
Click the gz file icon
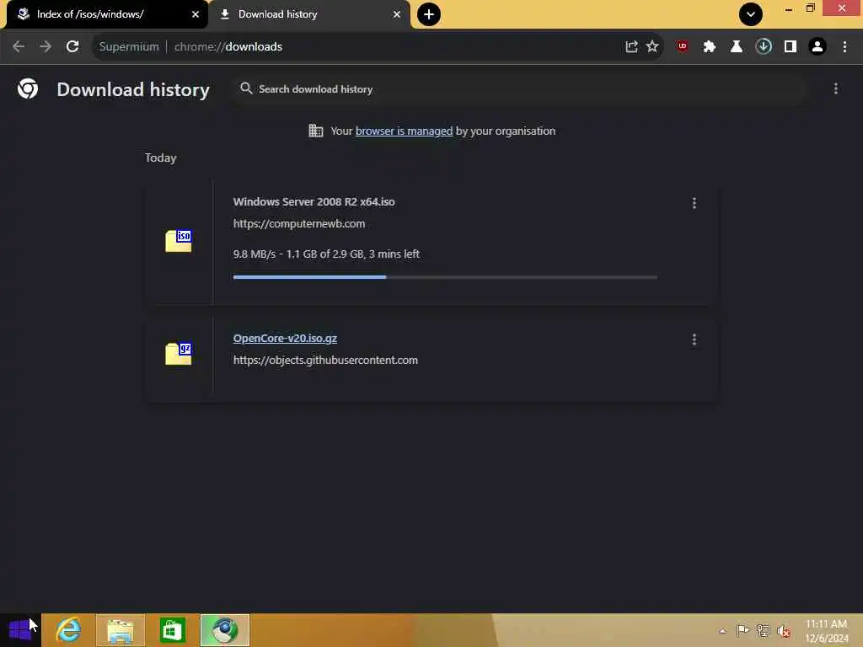tap(179, 353)
